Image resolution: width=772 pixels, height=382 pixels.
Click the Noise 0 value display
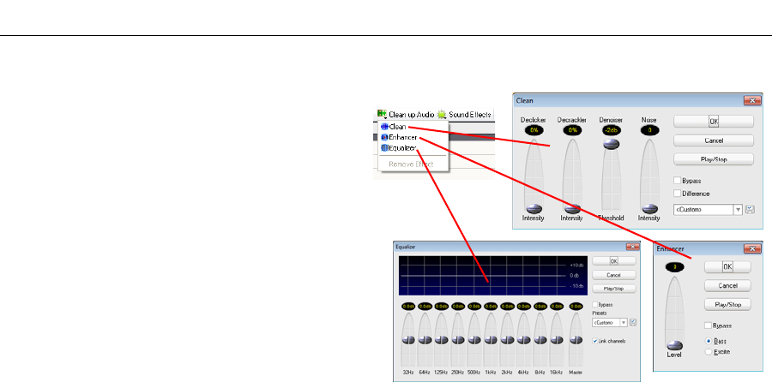tap(650, 130)
